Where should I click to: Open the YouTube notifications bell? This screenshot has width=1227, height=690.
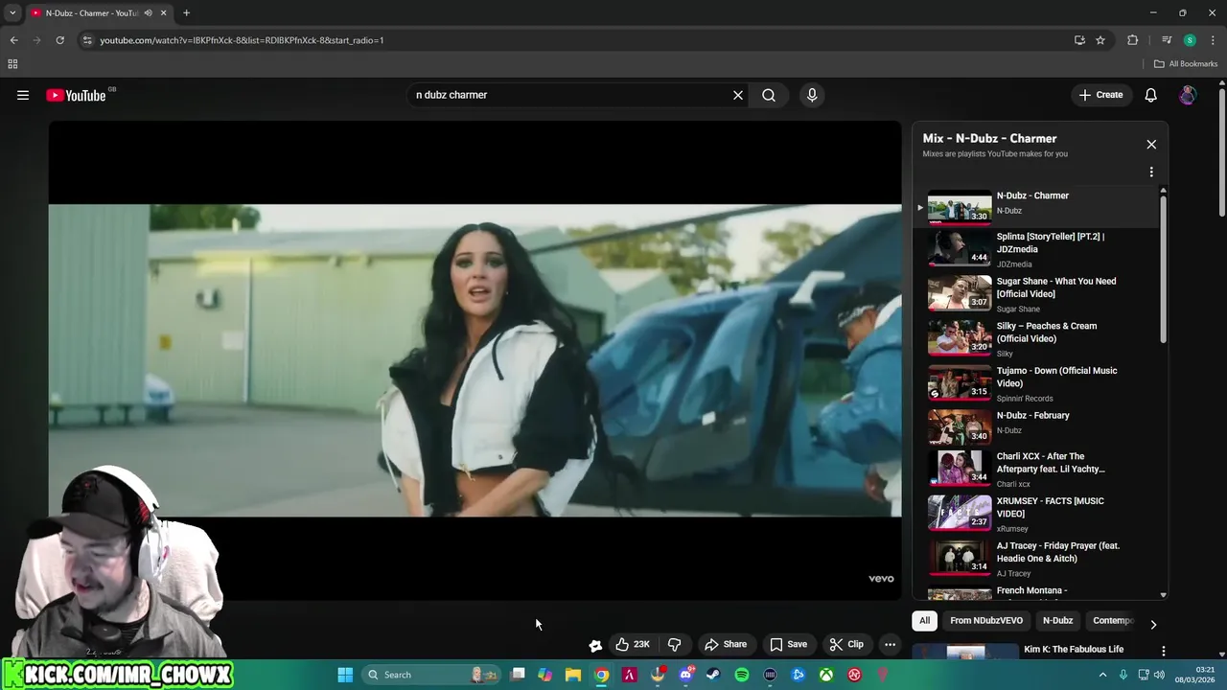1151,95
